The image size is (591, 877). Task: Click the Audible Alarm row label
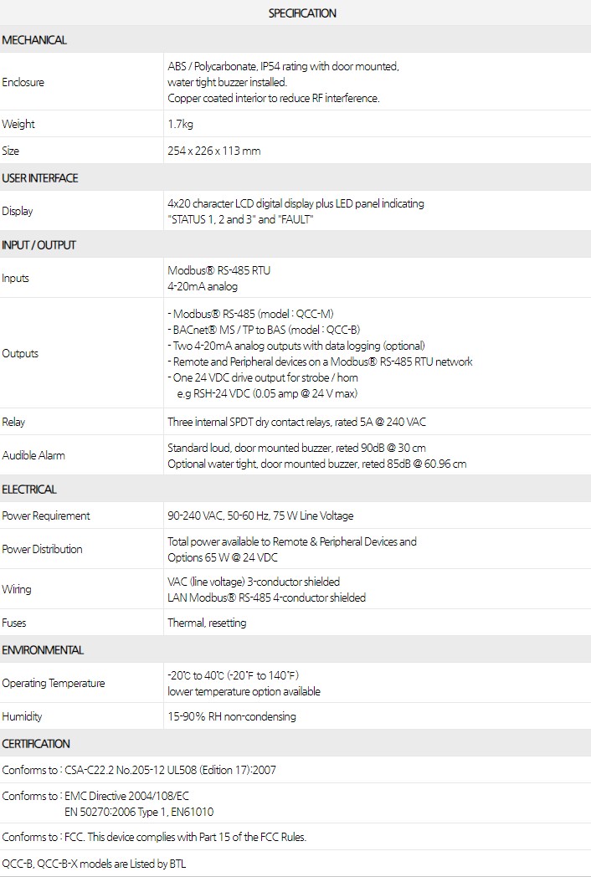33,455
